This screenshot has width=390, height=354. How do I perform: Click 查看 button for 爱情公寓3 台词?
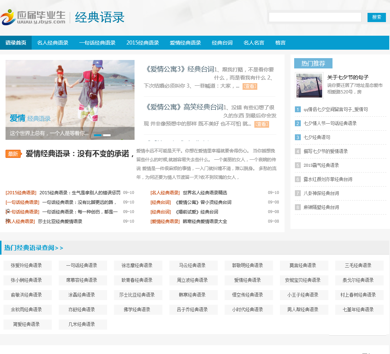250,86
